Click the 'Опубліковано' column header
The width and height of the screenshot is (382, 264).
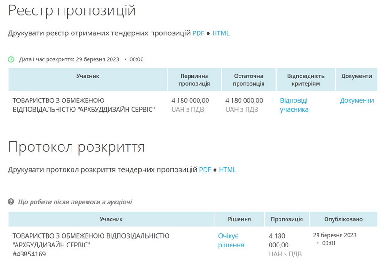343,219
